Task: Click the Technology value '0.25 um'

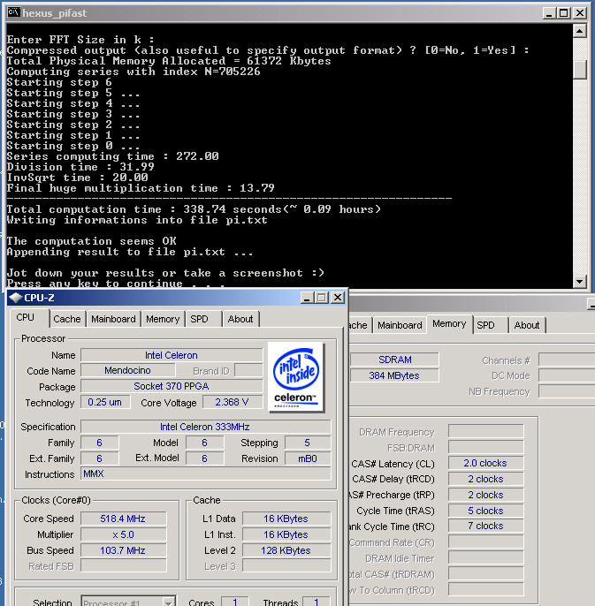Action: pos(105,402)
